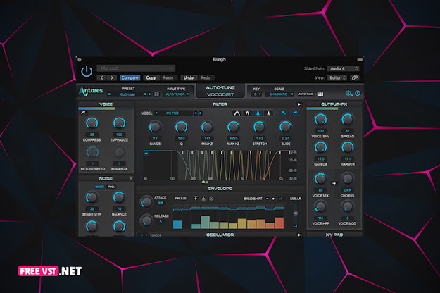
Task: Click the Bands knob
Action: [155, 127]
